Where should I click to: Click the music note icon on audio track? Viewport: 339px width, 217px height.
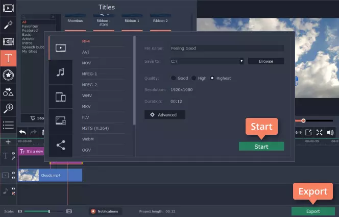(x=6, y=191)
